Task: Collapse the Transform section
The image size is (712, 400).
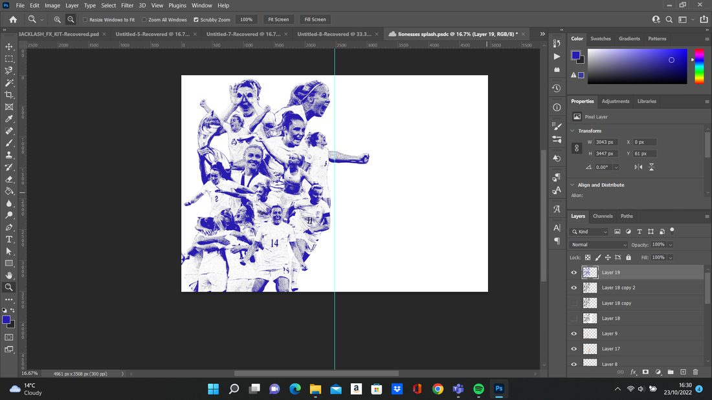Action: click(x=573, y=131)
